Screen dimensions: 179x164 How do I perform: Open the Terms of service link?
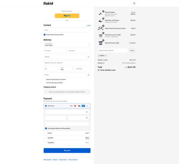tap(73, 160)
